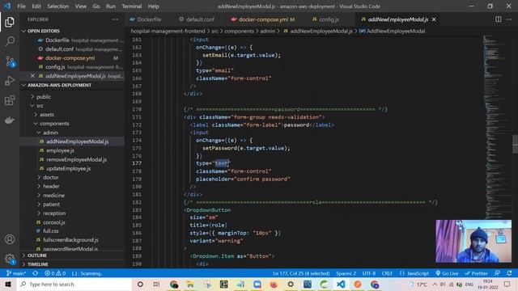518x291 pixels.
Task: Open the Run and Debug view
Action: (x=10, y=81)
